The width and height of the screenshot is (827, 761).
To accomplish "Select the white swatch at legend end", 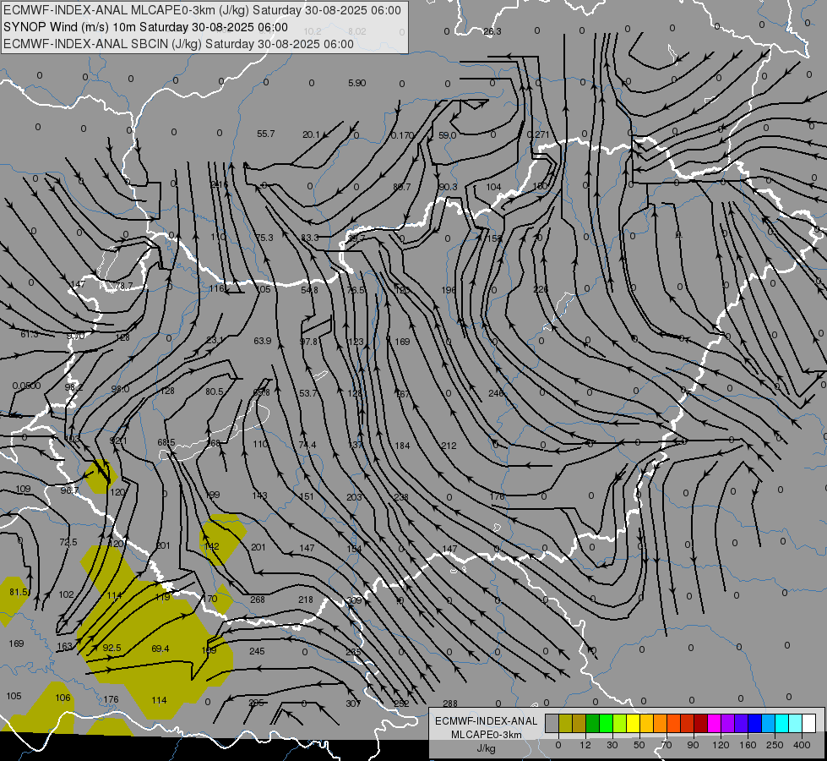I will point(808,723).
